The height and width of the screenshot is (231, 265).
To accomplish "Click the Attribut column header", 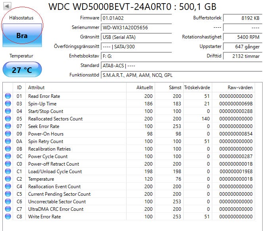I will (x=76, y=88).
